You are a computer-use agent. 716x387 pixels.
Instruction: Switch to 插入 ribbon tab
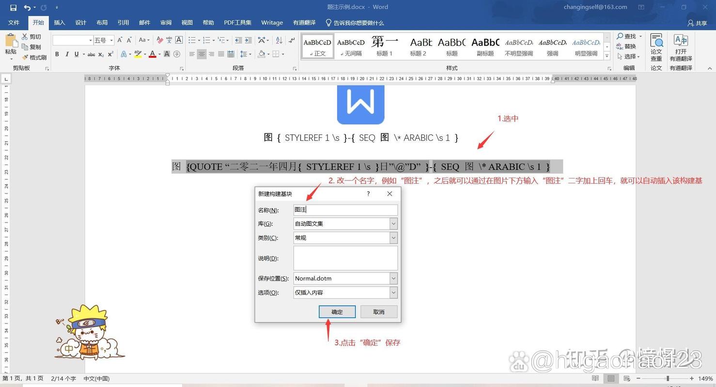tap(59, 23)
